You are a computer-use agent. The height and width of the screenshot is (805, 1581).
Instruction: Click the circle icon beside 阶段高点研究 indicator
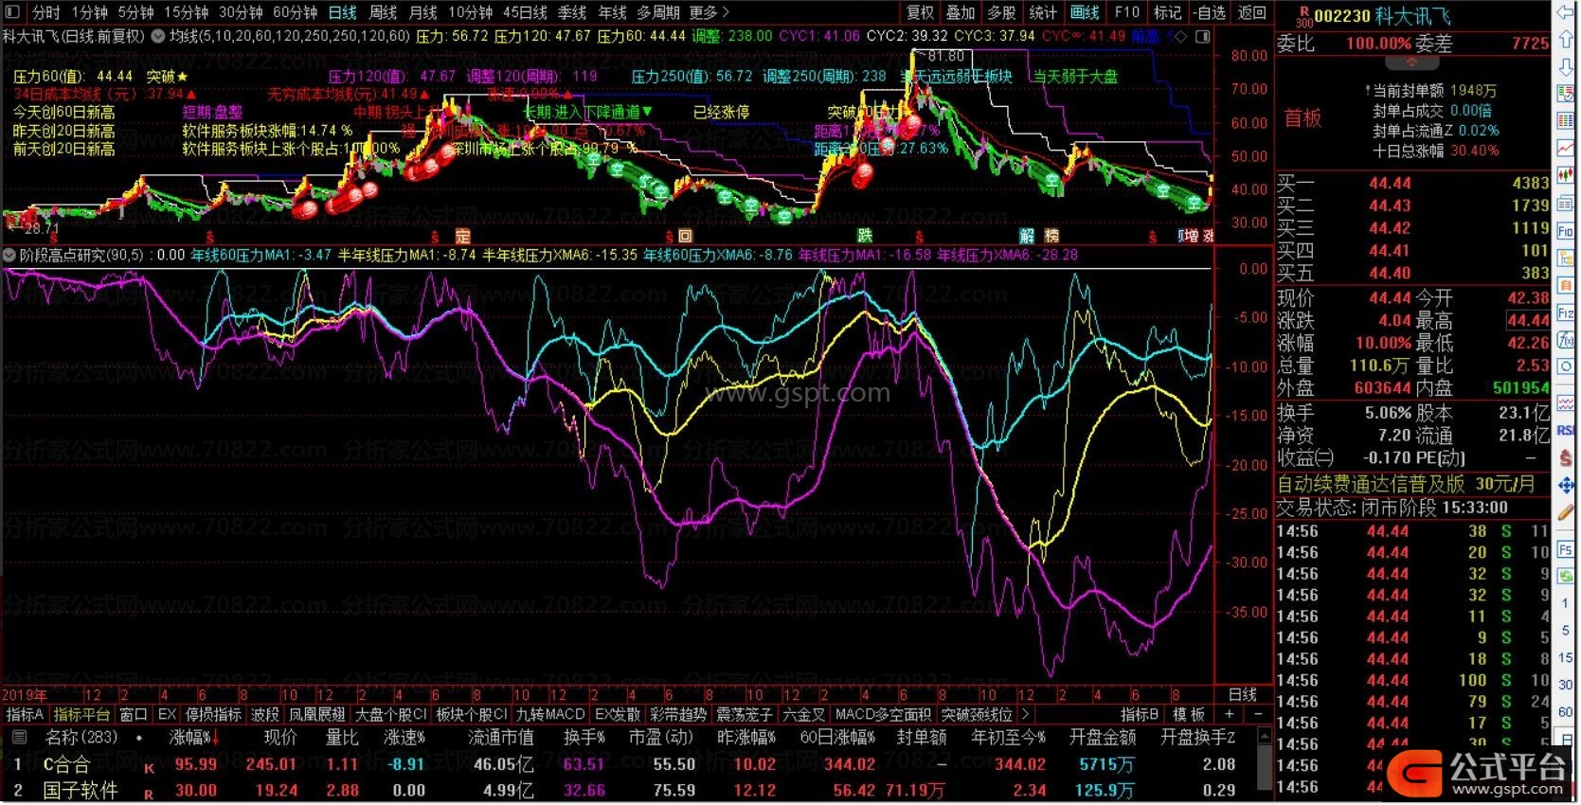pos(9,255)
